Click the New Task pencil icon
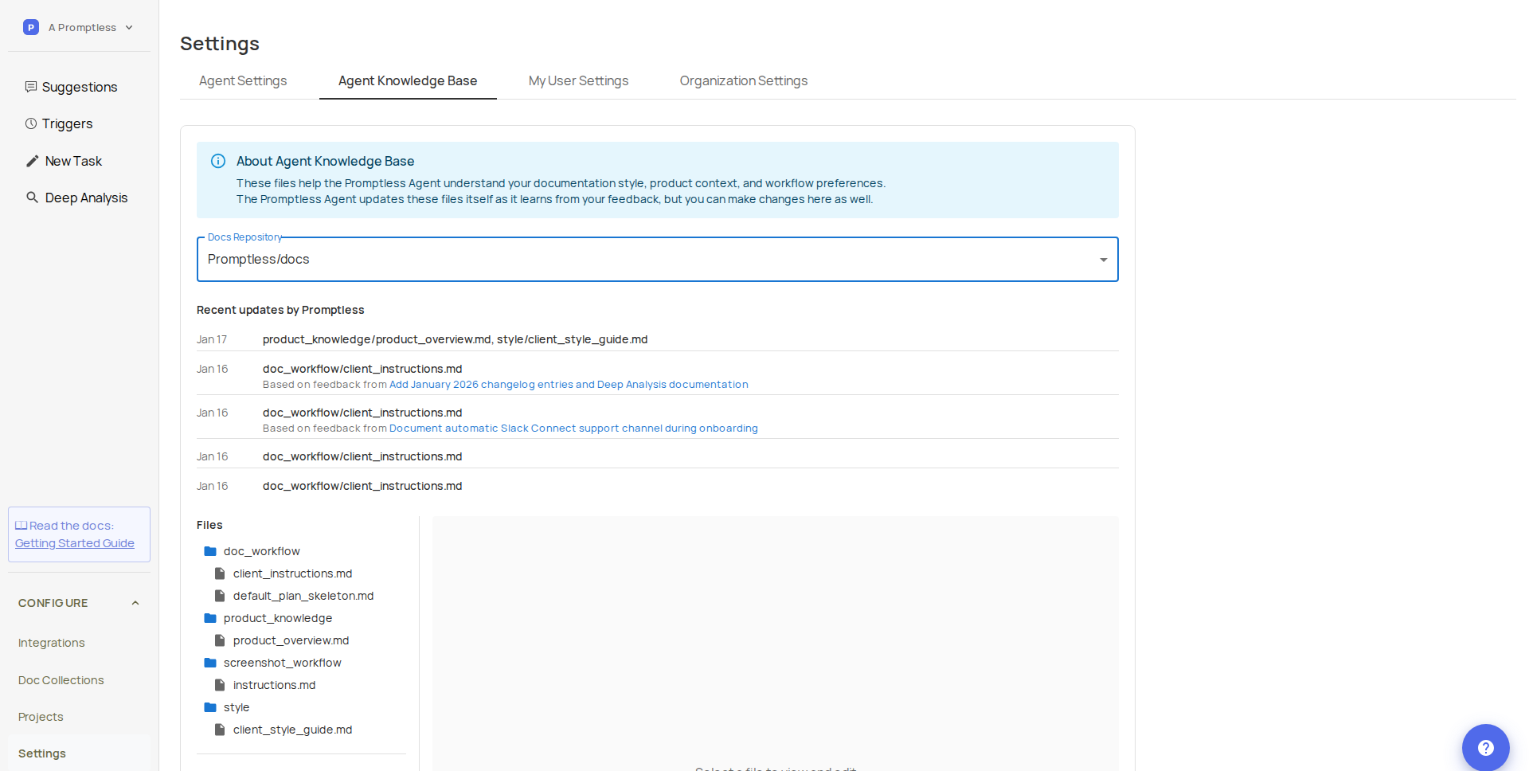The height and width of the screenshot is (771, 1529). [31, 160]
